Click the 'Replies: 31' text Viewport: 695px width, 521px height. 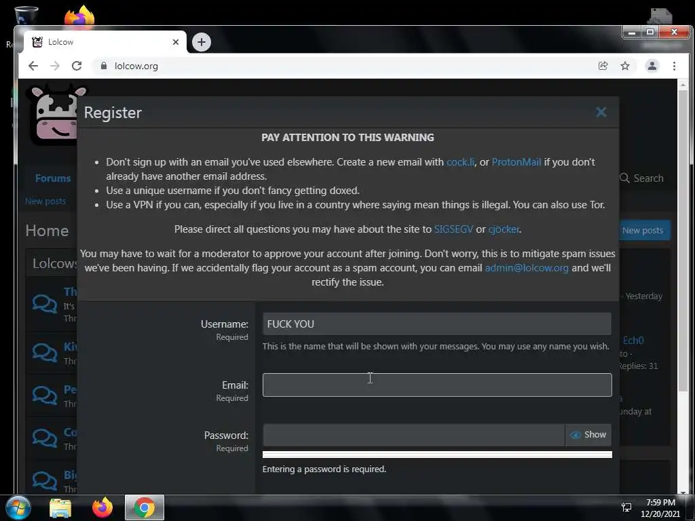coord(638,366)
